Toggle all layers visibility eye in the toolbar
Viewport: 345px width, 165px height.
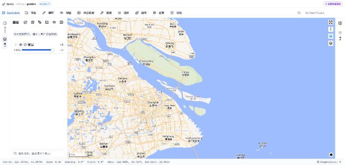click(x=54, y=22)
